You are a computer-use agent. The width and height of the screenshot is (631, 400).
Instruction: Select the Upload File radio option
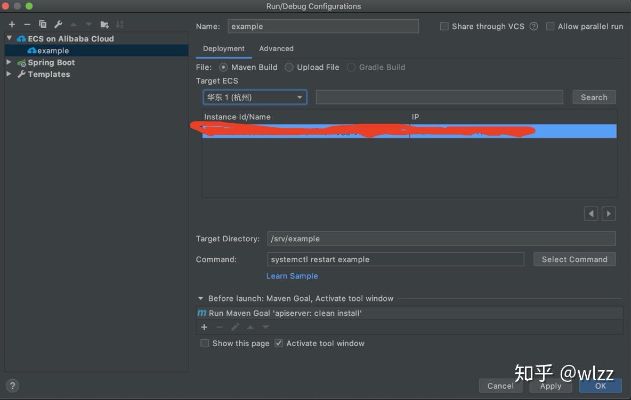click(289, 67)
